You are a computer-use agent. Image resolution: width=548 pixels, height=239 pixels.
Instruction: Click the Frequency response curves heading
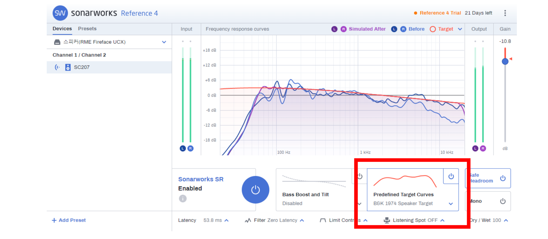tap(237, 29)
